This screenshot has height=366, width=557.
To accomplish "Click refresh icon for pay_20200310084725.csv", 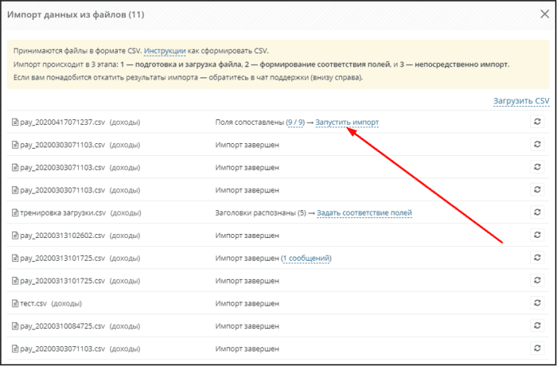I will point(537,325).
